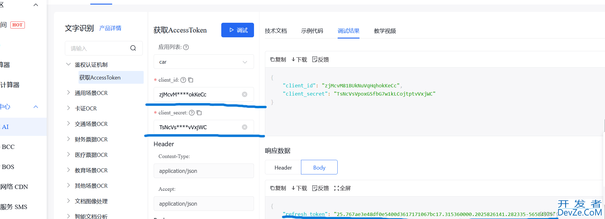Image resolution: width=605 pixels, height=219 pixels.
Task: Click the client_secret input field
Action: (204, 127)
